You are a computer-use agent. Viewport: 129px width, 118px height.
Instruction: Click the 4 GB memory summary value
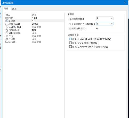coord(35,18)
